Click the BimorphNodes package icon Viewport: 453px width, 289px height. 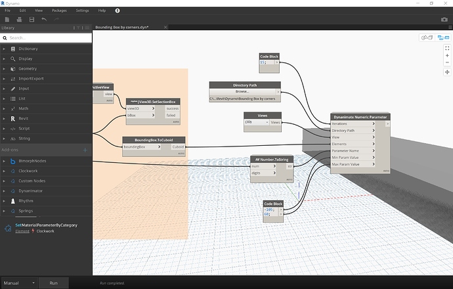[12, 161]
